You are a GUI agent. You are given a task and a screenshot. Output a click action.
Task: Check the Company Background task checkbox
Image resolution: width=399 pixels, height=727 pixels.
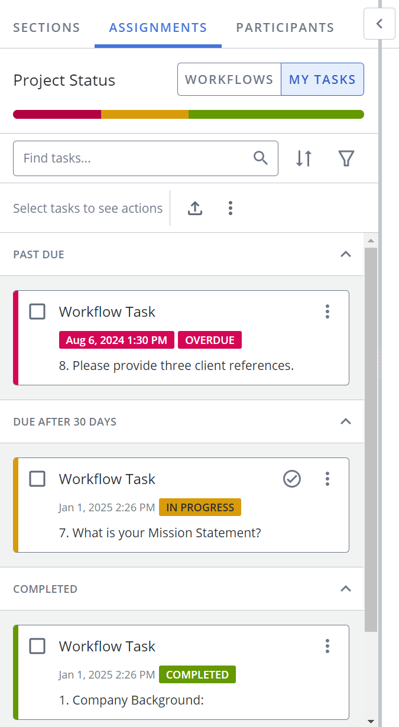coord(37,646)
